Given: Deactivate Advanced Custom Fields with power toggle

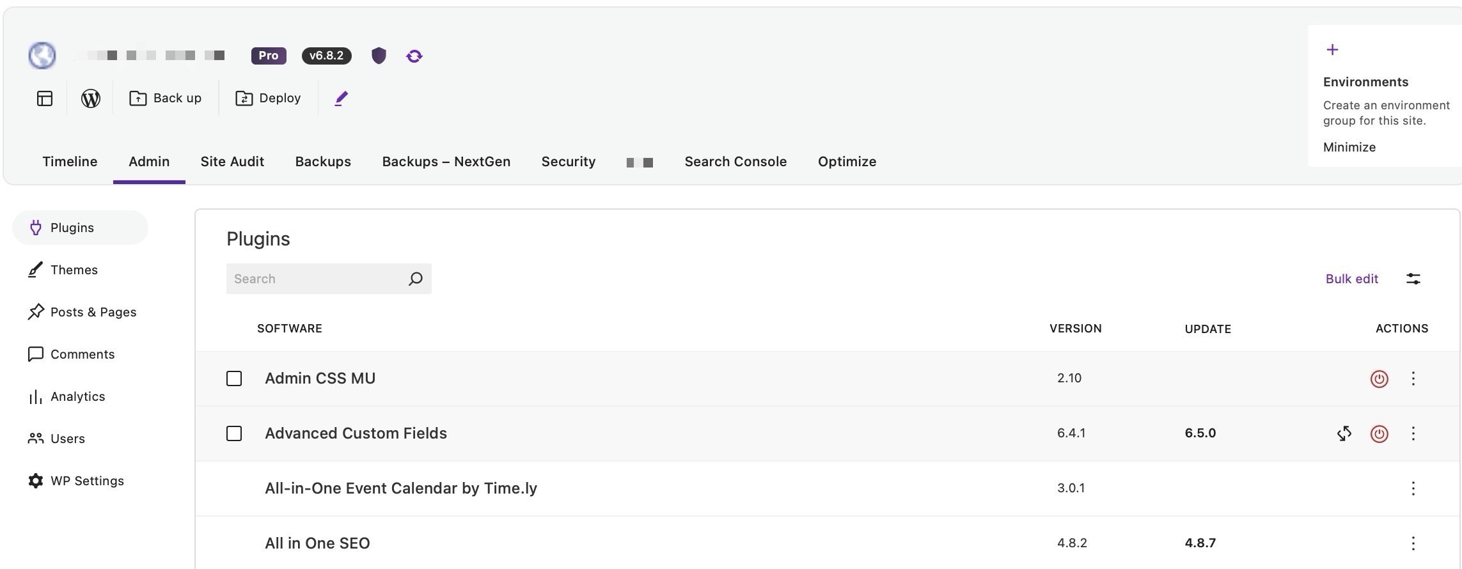Looking at the screenshot, I should click(x=1379, y=433).
